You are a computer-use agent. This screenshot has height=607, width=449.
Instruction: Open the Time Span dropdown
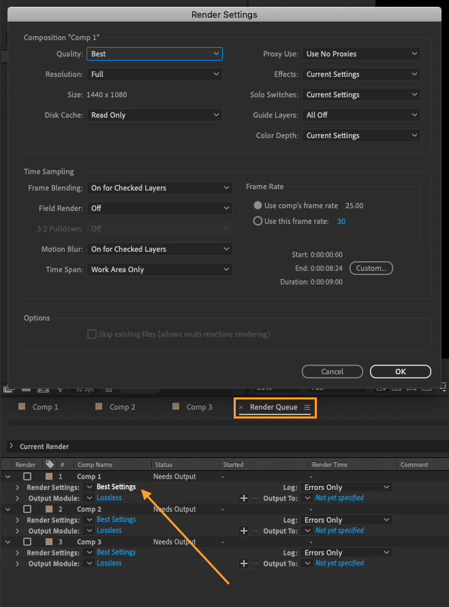coord(159,269)
